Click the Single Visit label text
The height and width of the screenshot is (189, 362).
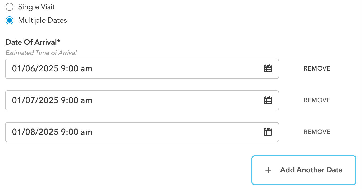pos(37,7)
